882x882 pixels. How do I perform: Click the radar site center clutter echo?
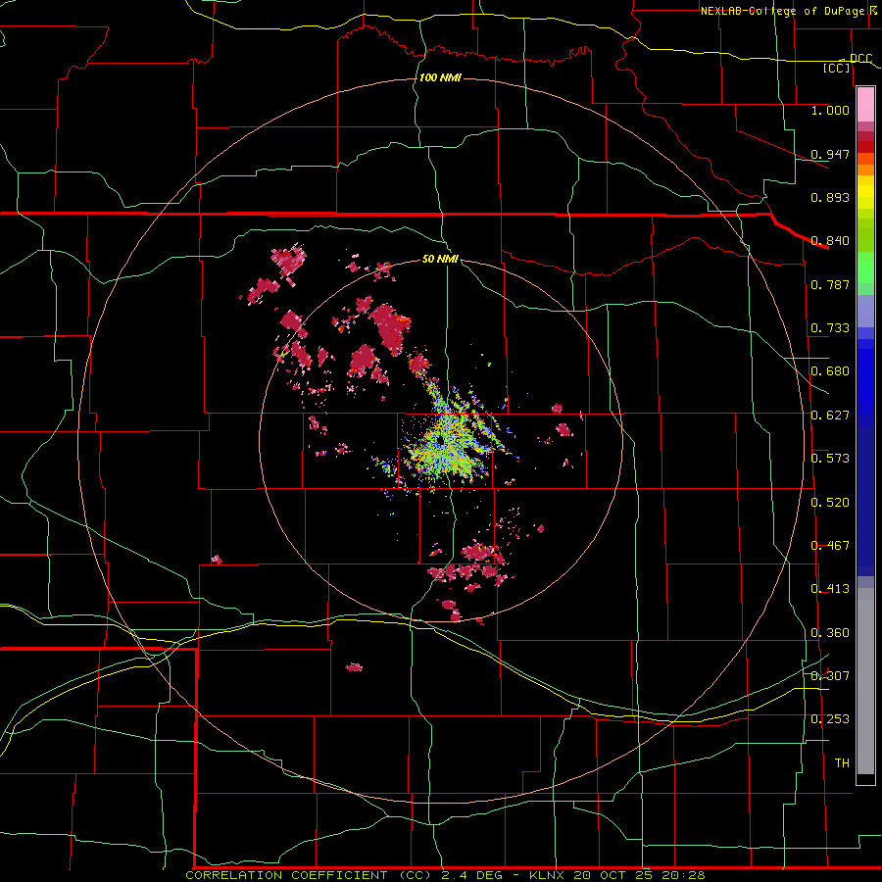tap(444, 442)
